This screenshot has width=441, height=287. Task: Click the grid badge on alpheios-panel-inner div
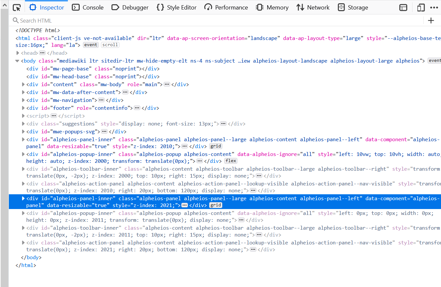pos(216,146)
